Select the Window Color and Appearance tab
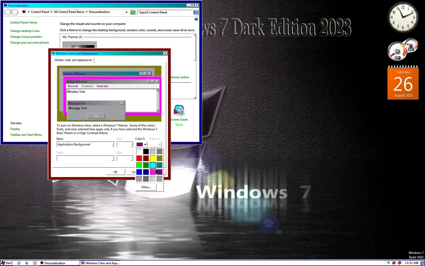 click(x=73, y=60)
